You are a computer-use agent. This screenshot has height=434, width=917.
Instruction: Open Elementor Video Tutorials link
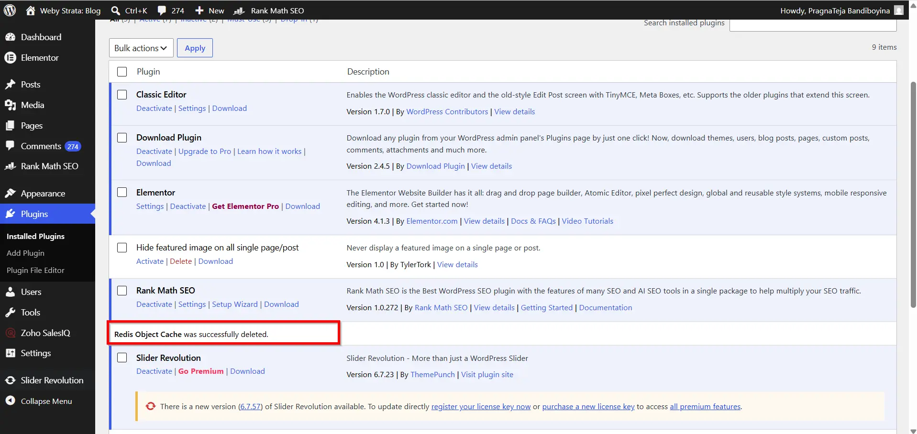click(x=587, y=221)
